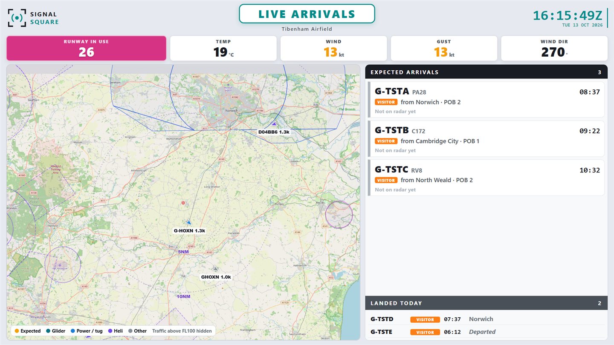The width and height of the screenshot is (614, 345).
Task: Click the VISITOR badge in G-TSTD row
Action: [425, 319]
